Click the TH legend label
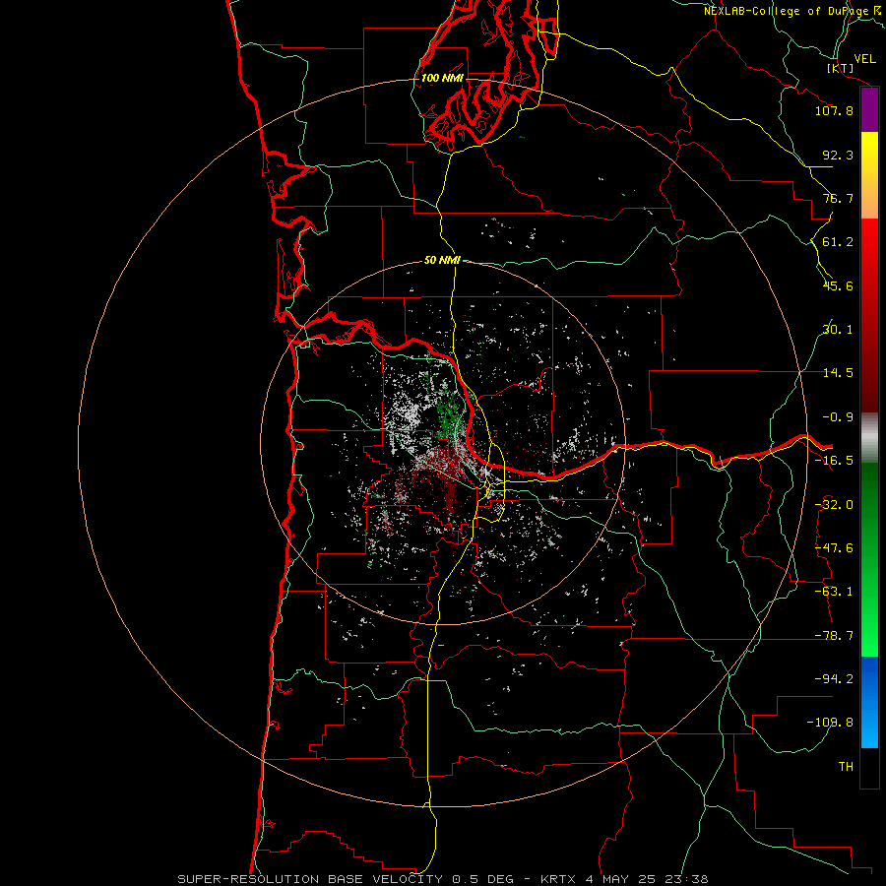This screenshot has width=886, height=886. pyautogui.click(x=846, y=767)
